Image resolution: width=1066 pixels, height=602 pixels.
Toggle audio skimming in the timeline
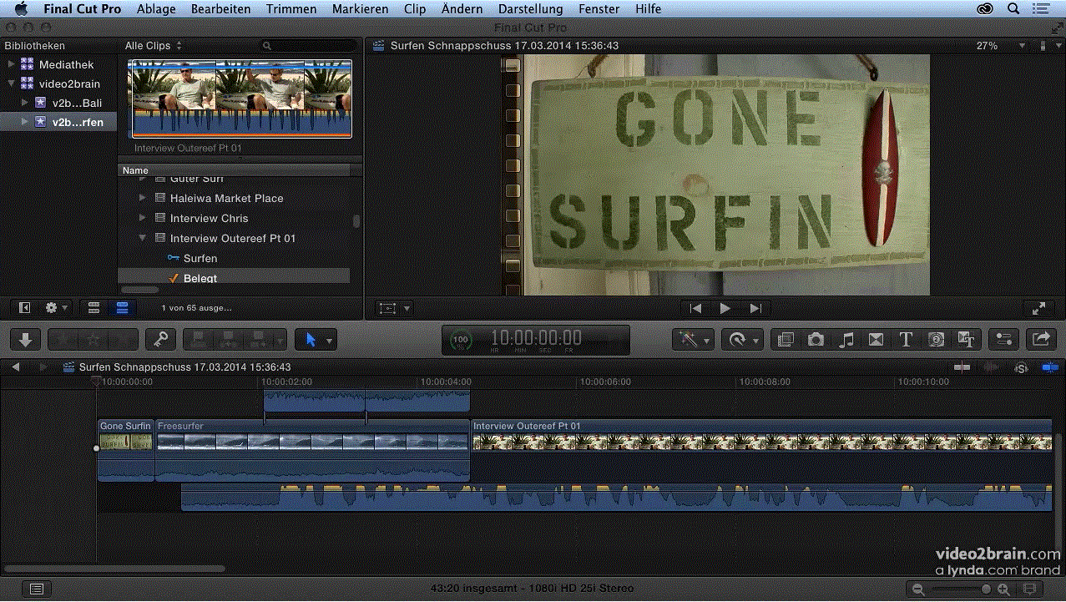tap(991, 367)
